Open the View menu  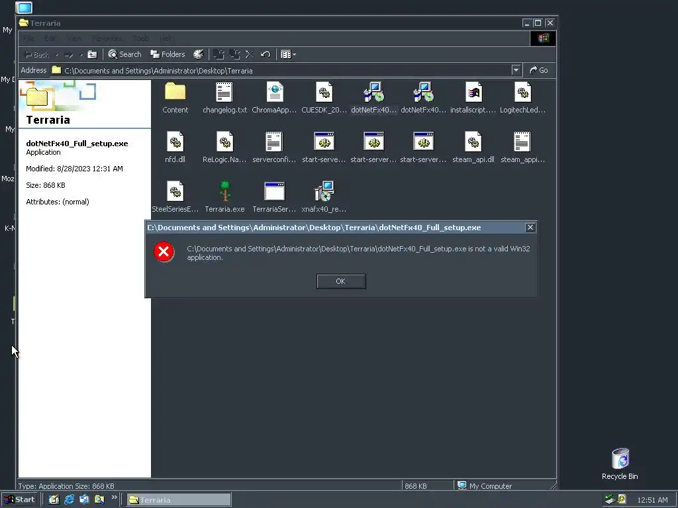pos(74,38)
